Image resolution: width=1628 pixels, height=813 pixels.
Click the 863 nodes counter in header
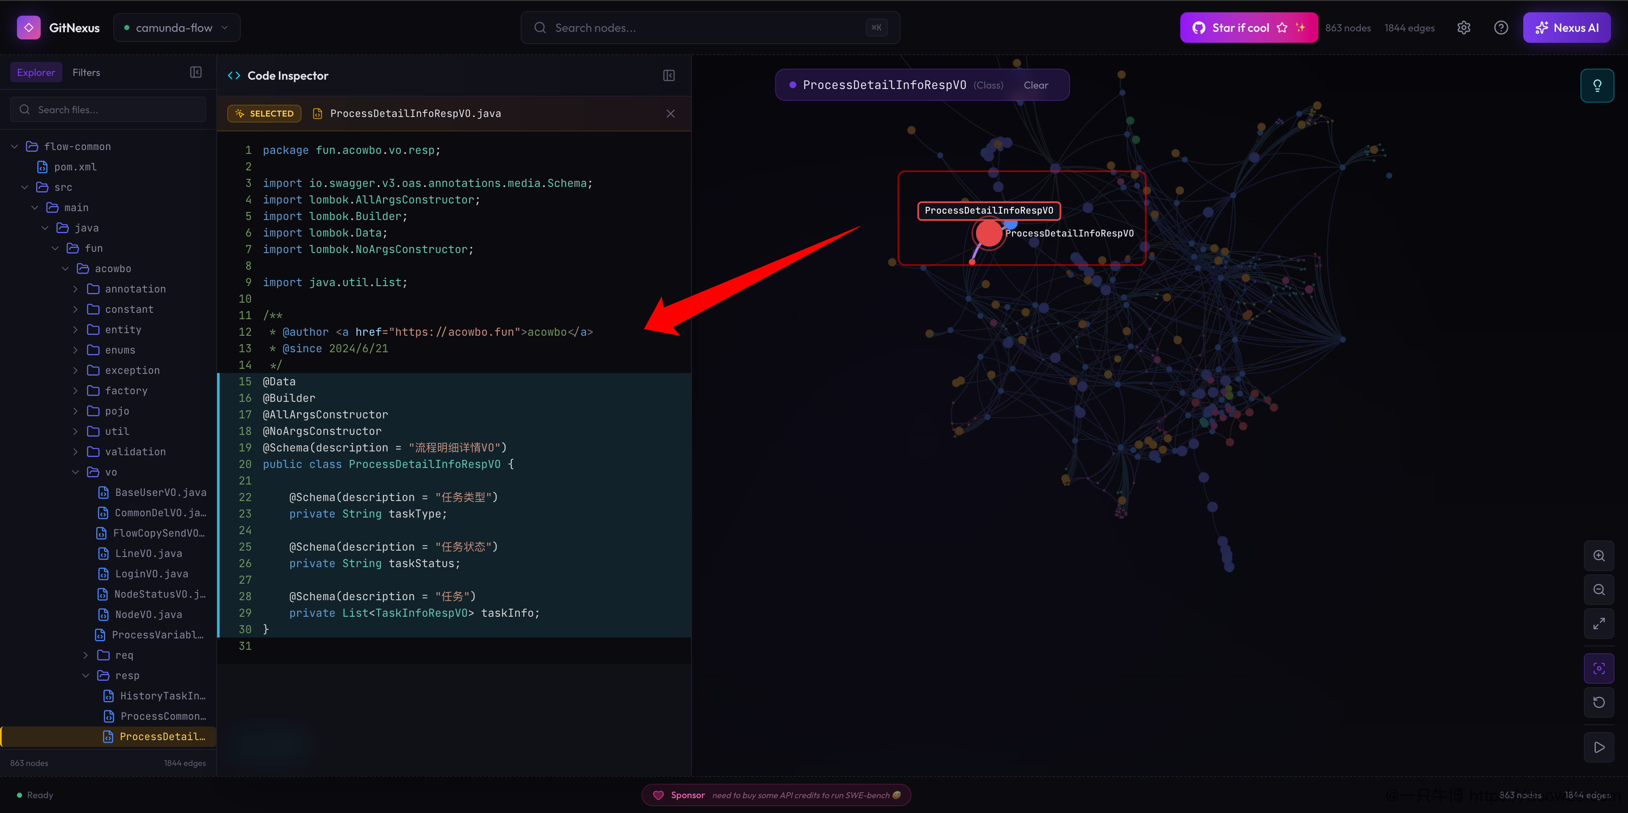[1348, 28]
